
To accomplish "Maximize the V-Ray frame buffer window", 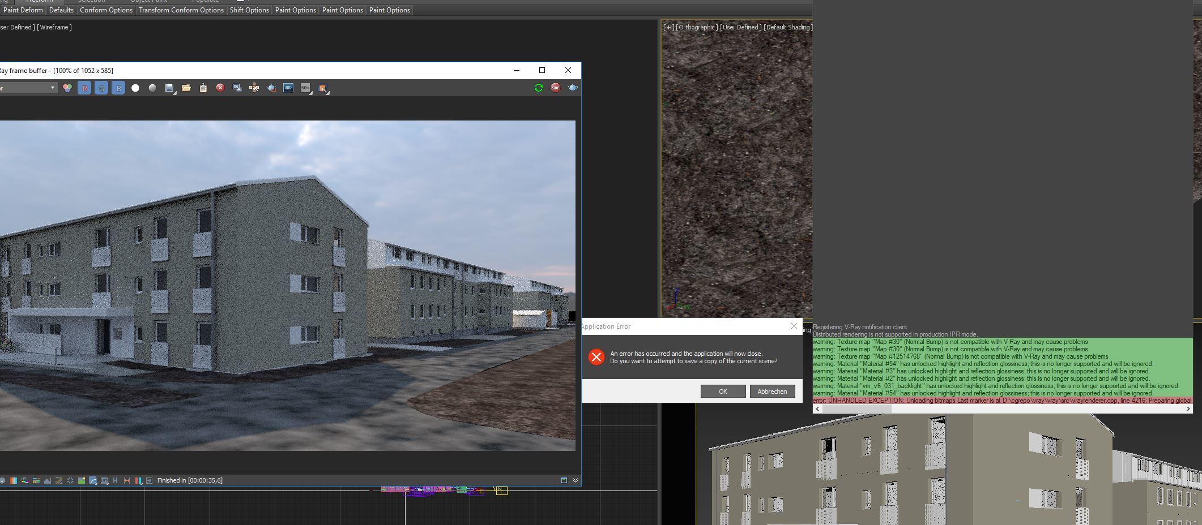I will (542, 70).
